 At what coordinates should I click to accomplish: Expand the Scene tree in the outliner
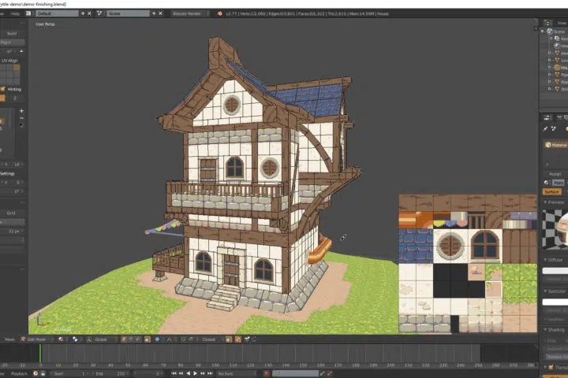click(542, 31)
